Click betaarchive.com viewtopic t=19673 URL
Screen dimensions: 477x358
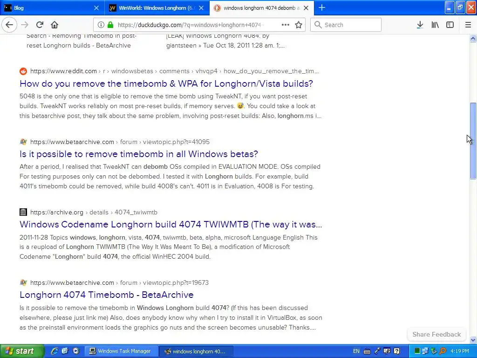coord(119,282)
